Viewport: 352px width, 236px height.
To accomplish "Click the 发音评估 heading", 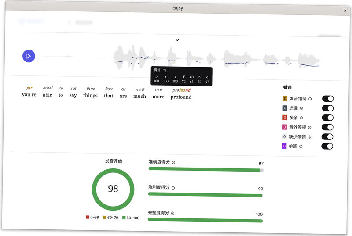I will (114, 161).
